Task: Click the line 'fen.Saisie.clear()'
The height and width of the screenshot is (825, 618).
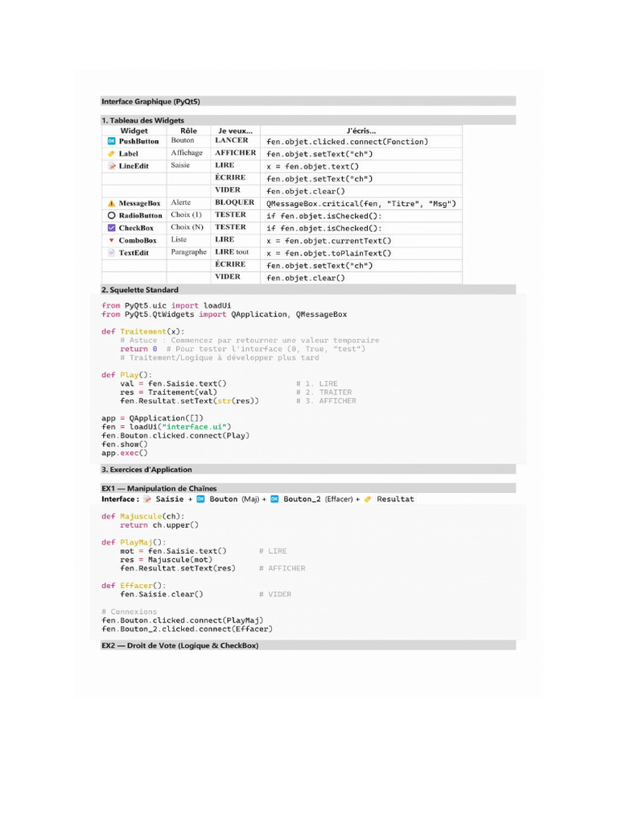Action: tap(161, 594)
